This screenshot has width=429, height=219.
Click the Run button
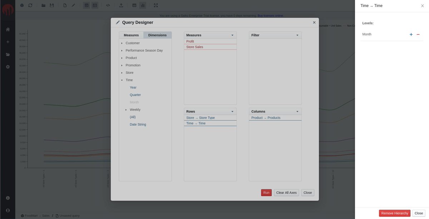[266, 193]
